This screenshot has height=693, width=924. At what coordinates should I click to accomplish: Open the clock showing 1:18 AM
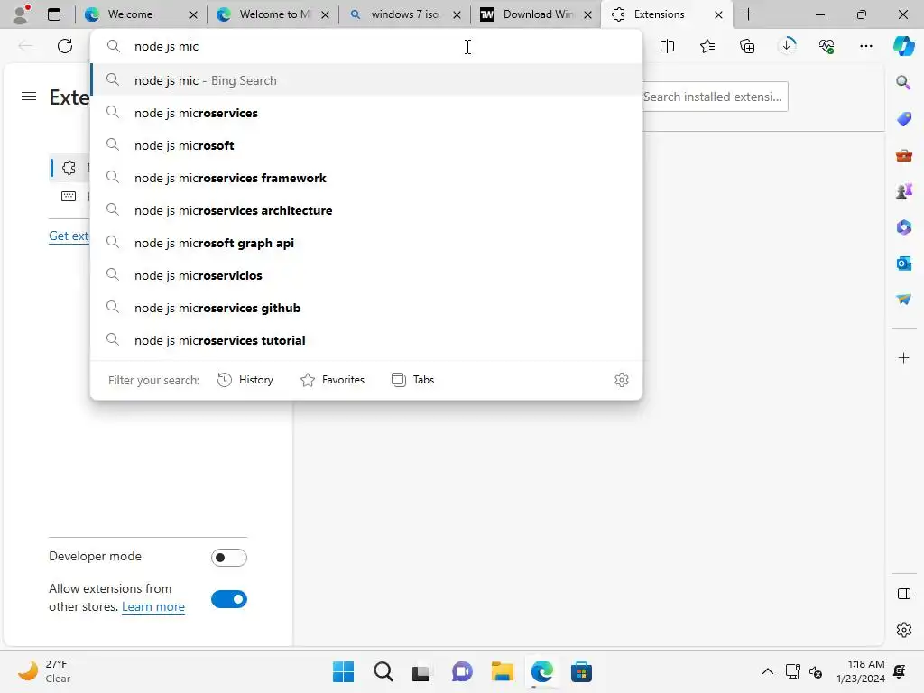(x=860, y=671)
